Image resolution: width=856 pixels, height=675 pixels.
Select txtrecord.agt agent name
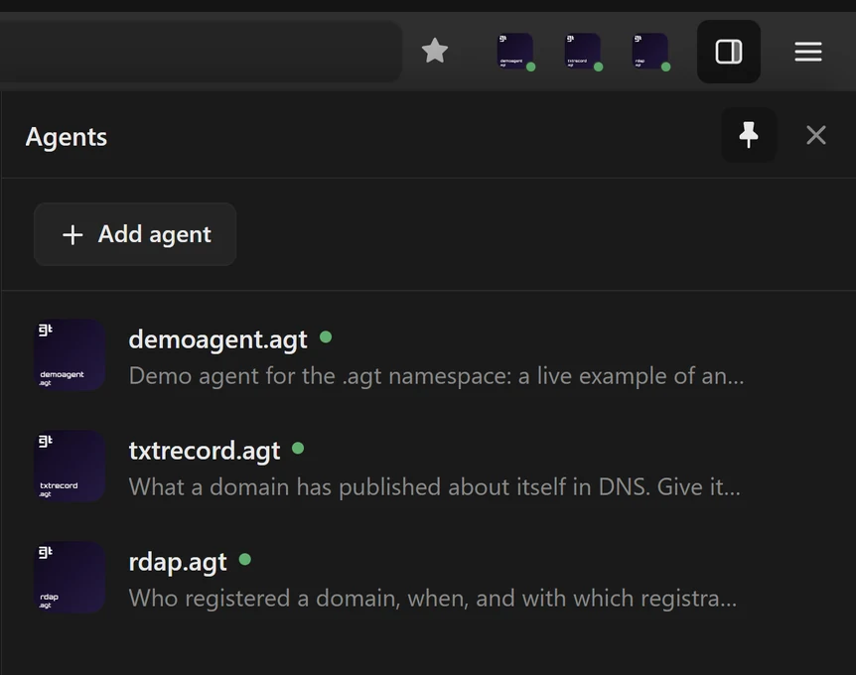205,451
